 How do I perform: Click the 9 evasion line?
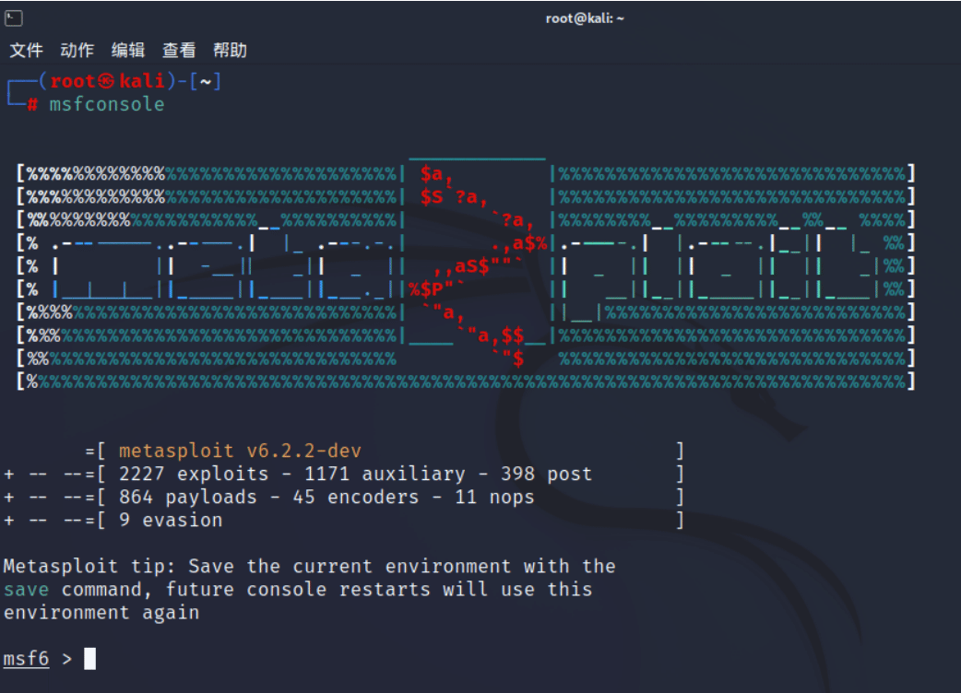(171, 521)
